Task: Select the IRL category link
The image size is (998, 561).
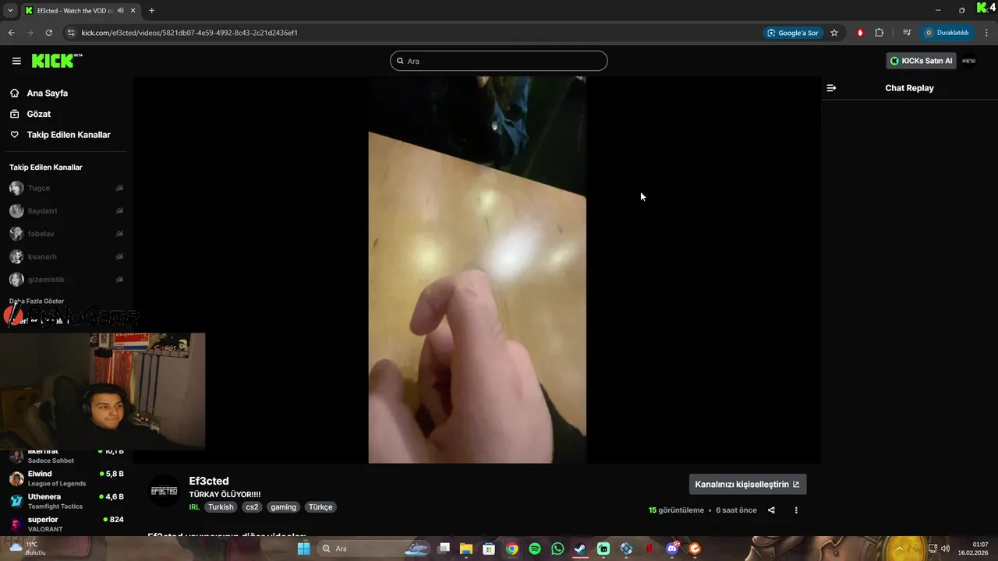Action: pyautogui.click(x=194, y=506)
